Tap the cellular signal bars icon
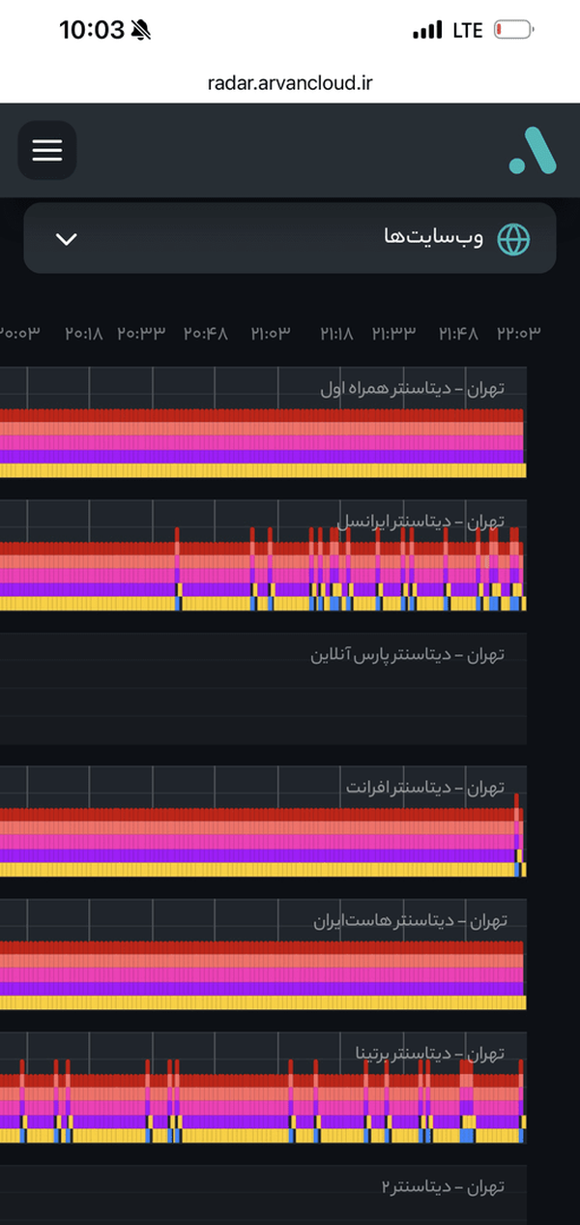580x1225 pixels. click(x=428, y=31)
